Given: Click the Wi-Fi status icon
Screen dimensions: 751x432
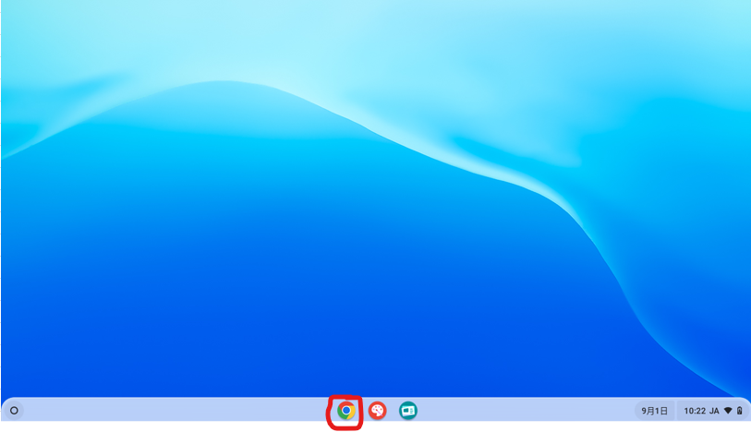Looking at the screenshot, I should (x=728, y=411).
